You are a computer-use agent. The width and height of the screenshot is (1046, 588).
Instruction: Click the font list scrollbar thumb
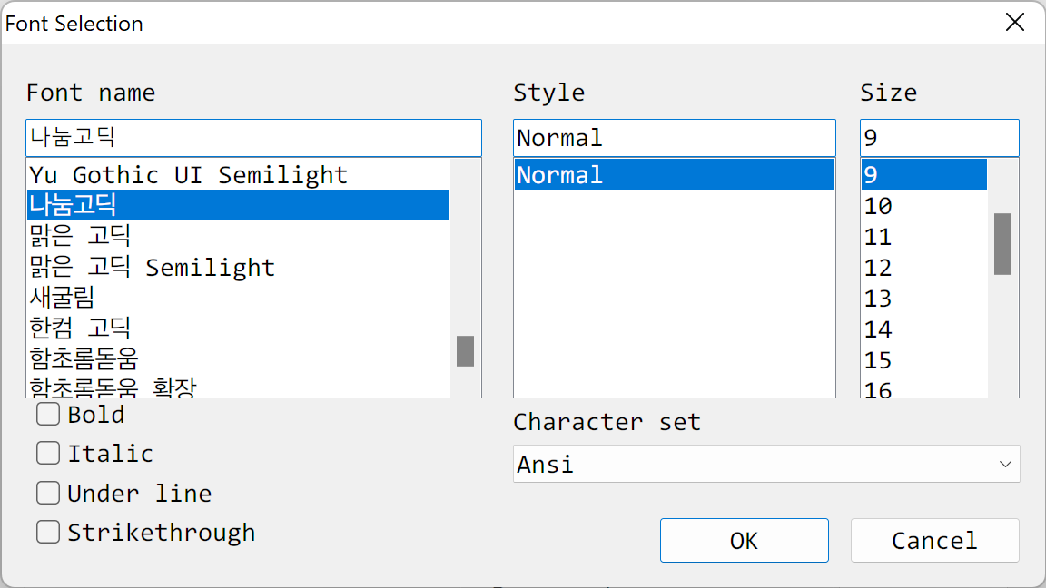click(466, 351)
